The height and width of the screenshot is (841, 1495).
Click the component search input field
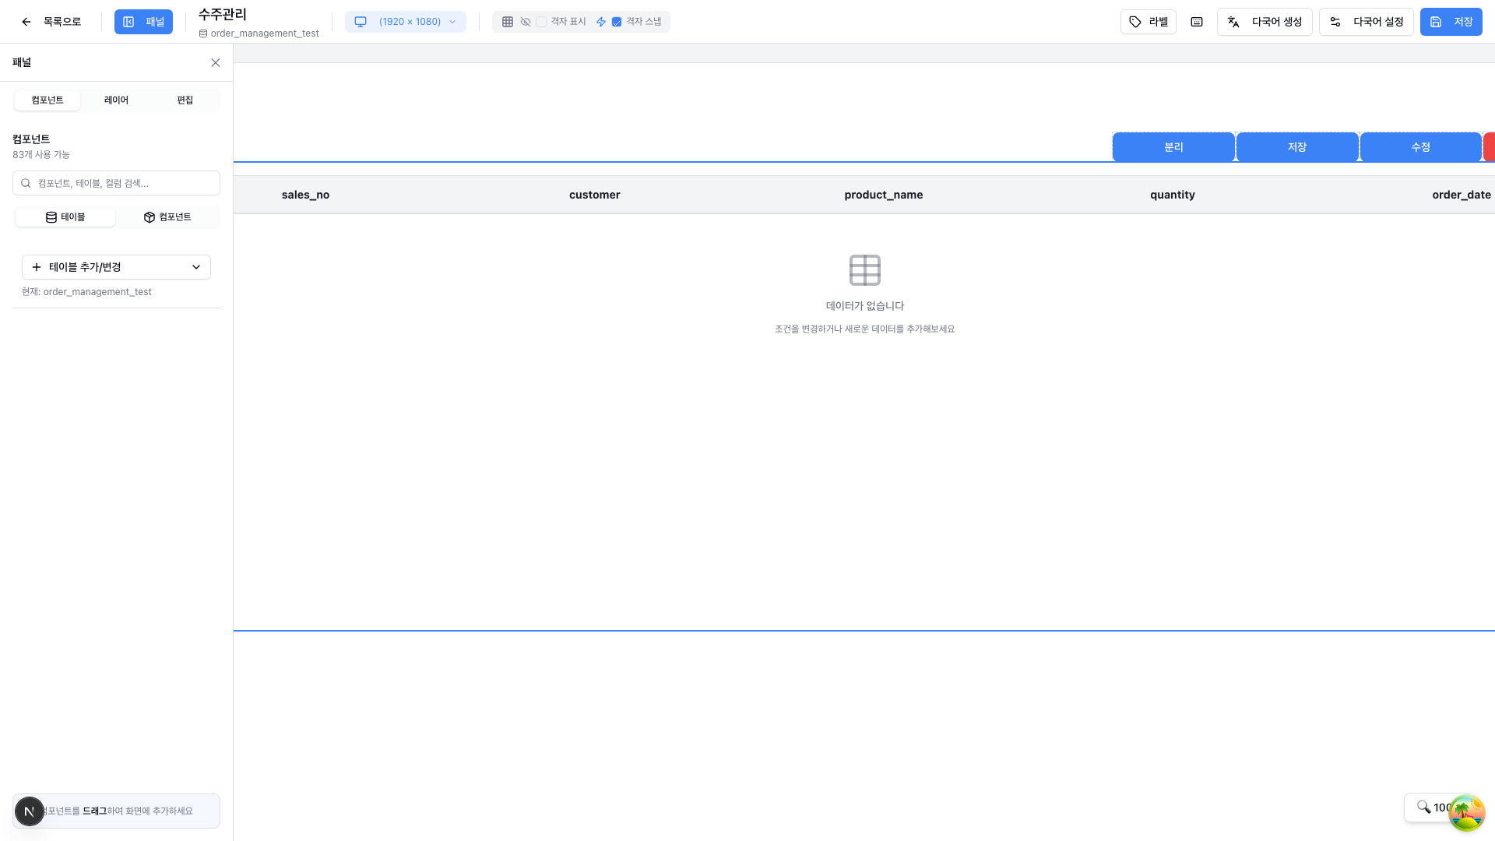point(125,183)
